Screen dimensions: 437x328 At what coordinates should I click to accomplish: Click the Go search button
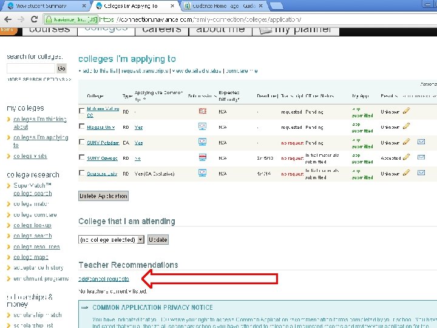pyautogui.click(x=61, y=68)
